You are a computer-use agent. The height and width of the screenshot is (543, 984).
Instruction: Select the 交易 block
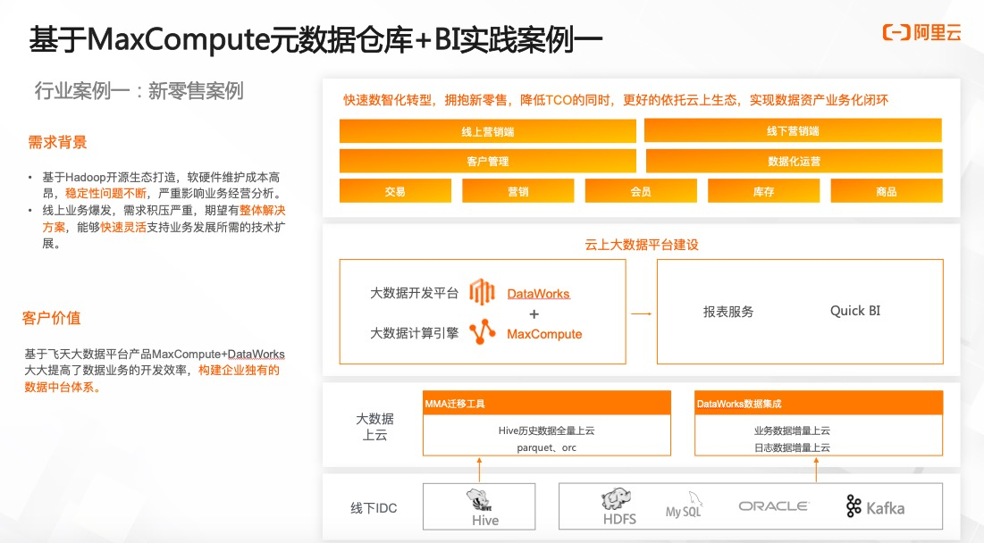click(395, 191)
